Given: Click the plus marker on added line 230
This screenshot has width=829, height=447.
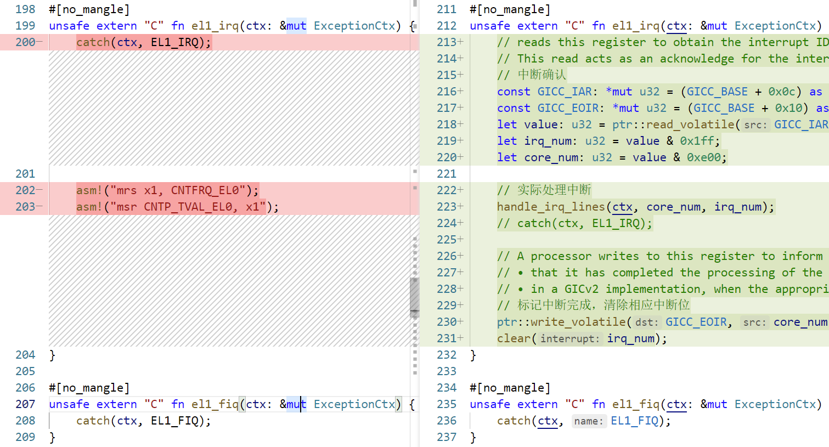Looking at the screenshot, I should [x=460, y=322].
